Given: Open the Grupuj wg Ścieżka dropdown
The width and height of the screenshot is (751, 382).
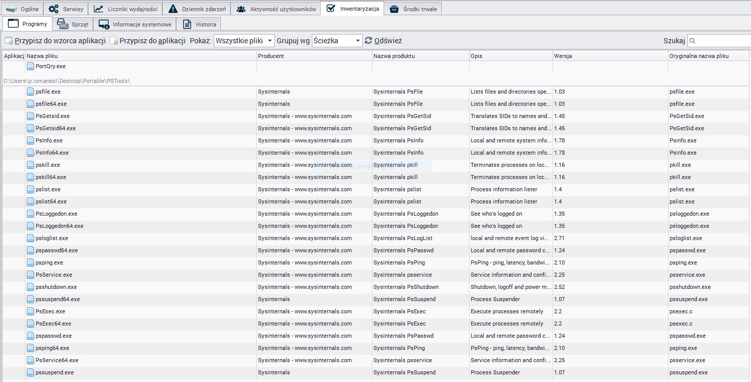Looking at the screenshot, I should pos(337,41).
